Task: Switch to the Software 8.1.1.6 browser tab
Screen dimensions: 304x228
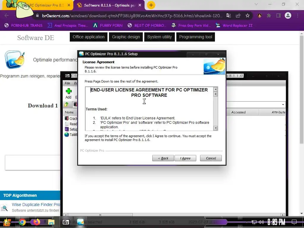Action: click(109, 5)
